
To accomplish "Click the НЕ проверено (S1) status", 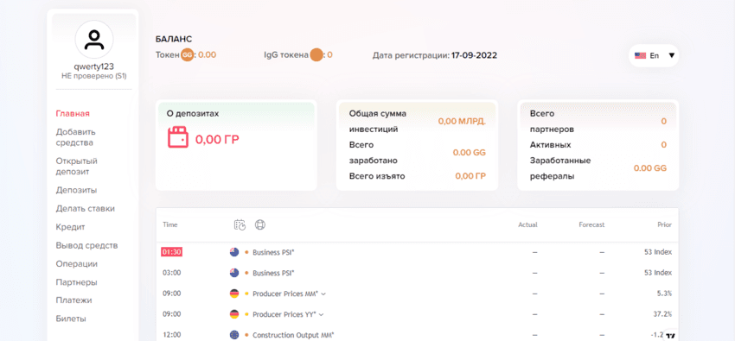I will (x=93, y=75).
